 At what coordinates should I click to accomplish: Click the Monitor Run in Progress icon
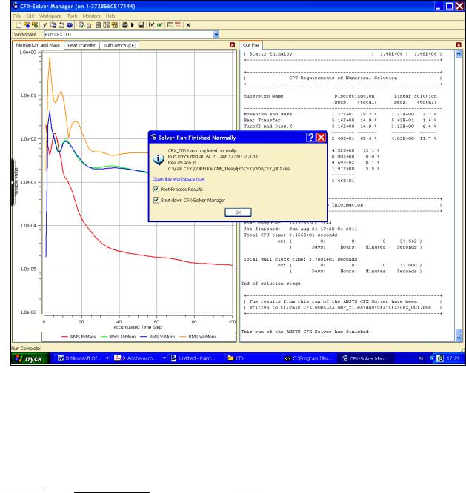27,25
